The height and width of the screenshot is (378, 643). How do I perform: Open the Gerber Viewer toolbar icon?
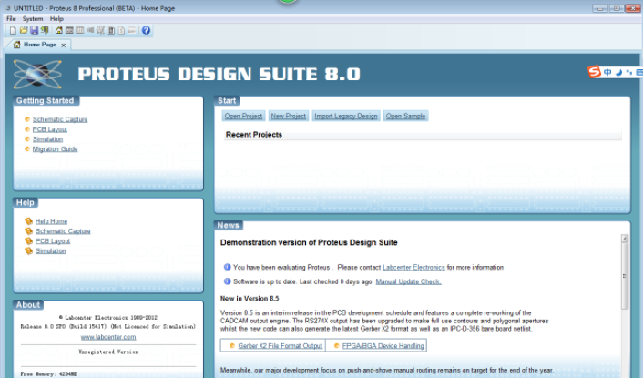coord(100,30)
